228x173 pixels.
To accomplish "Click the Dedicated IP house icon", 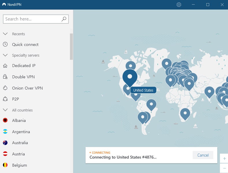I will click(5, 66).
